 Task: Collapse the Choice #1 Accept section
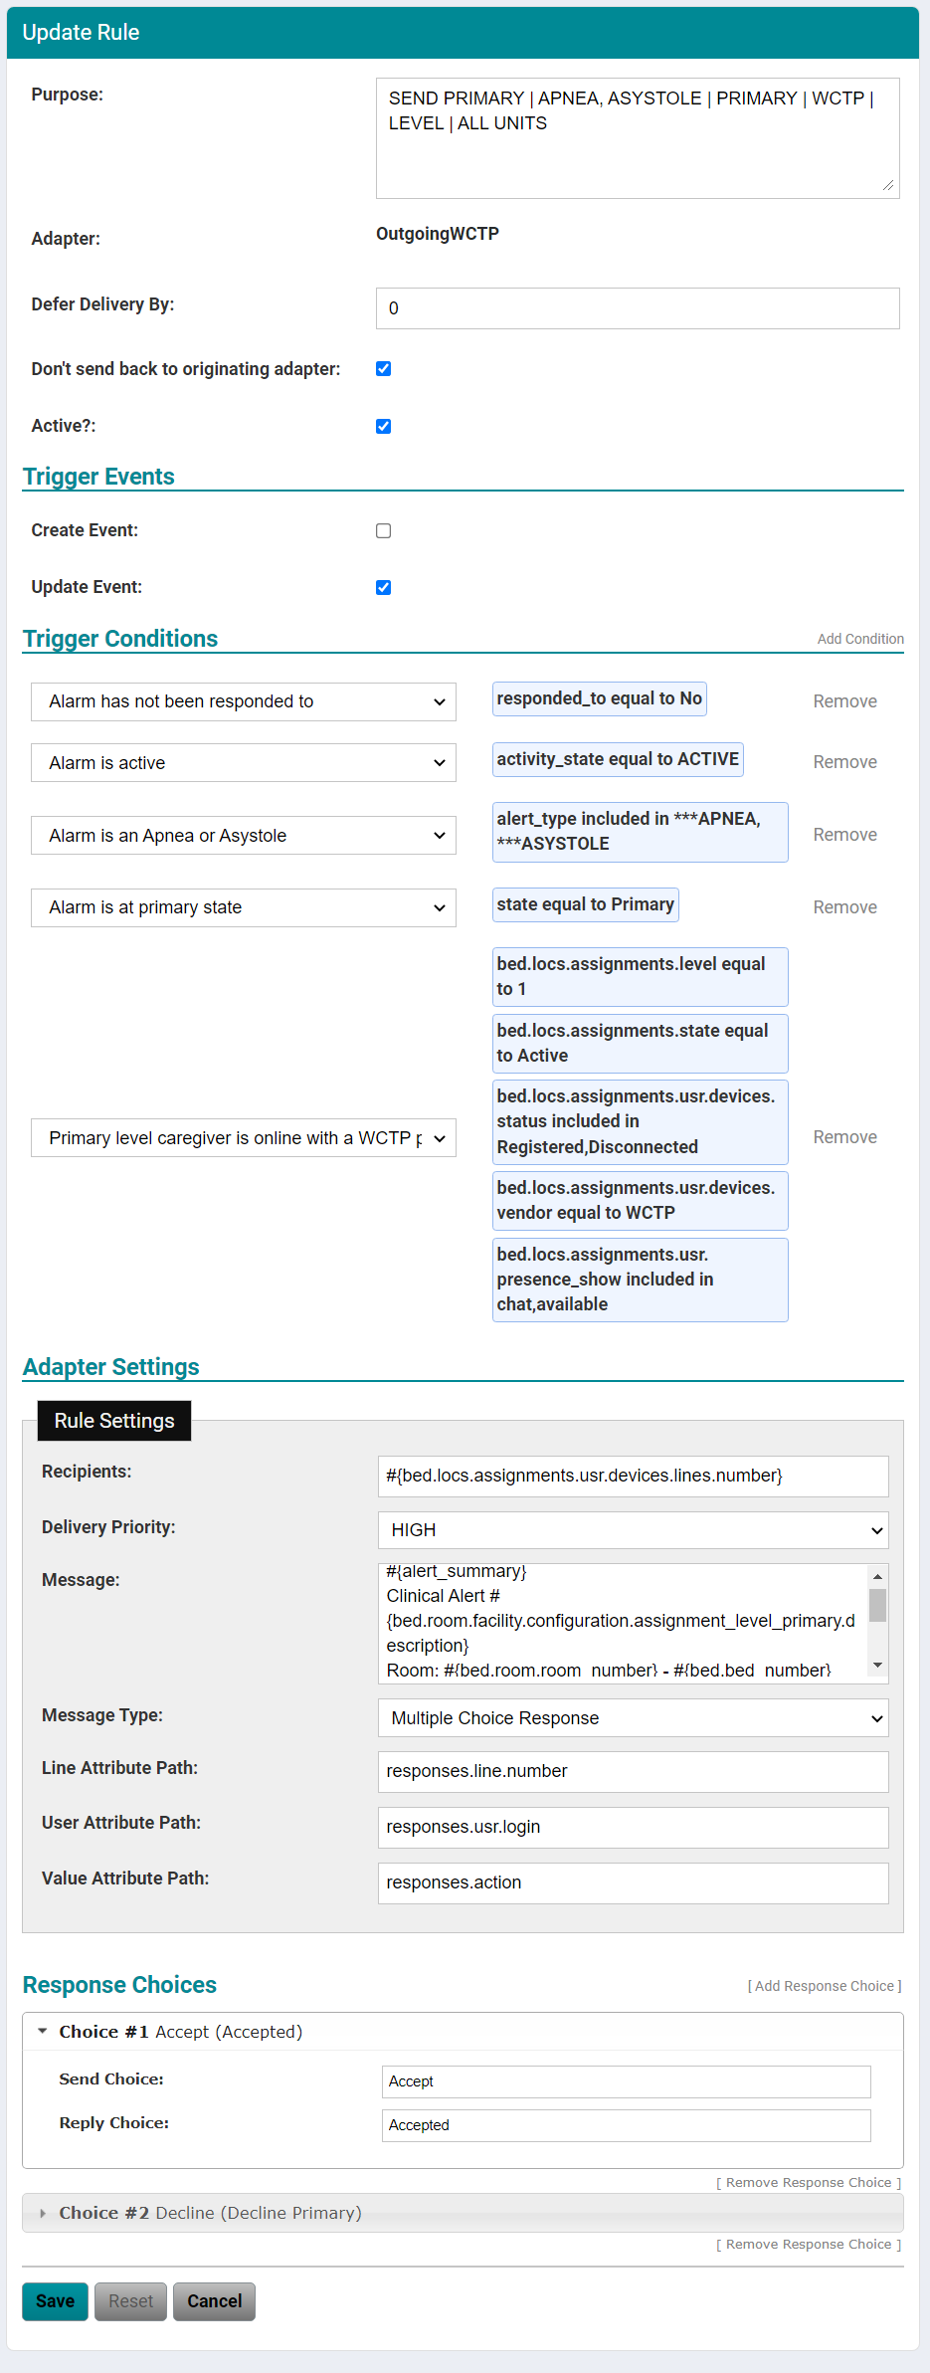[x=42, y=2030]
